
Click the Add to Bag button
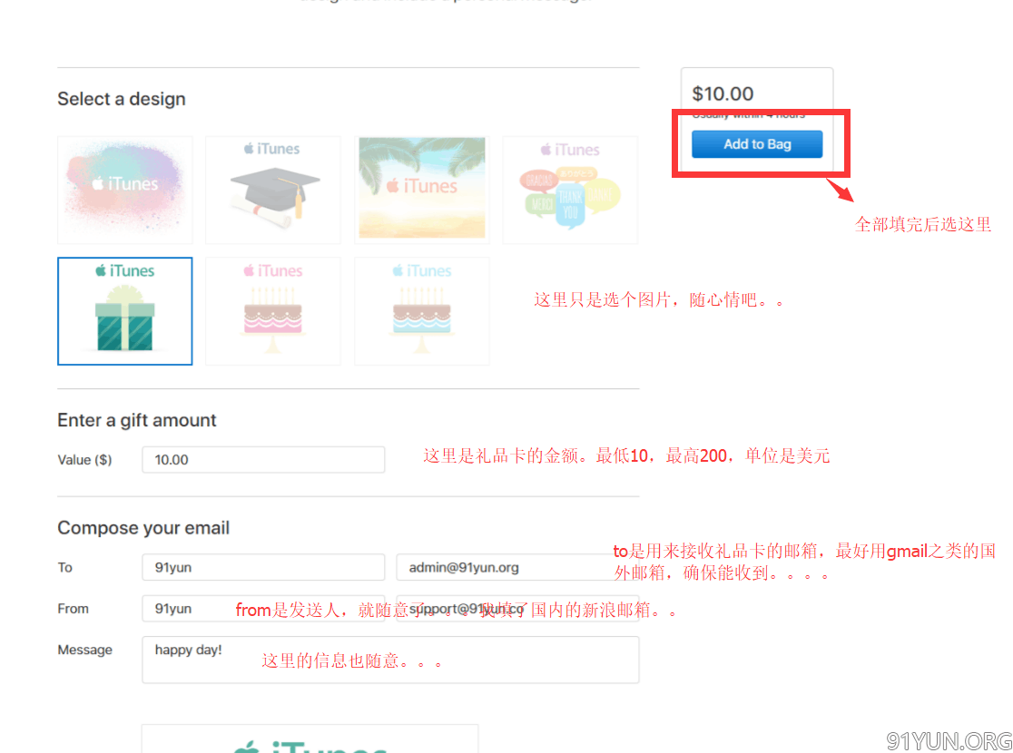756,144
